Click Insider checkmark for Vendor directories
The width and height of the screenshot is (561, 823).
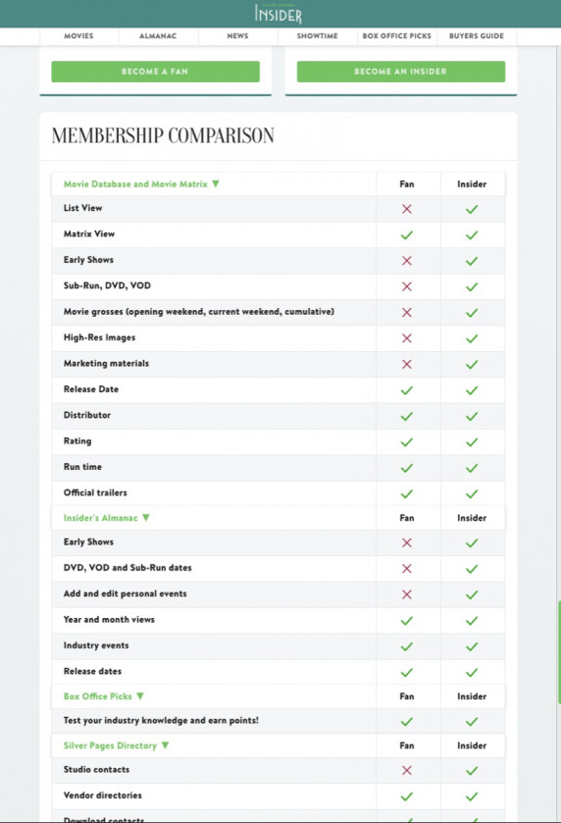[472, 797]
